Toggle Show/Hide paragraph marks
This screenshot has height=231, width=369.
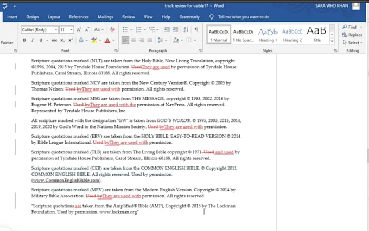tap(196, 29)
